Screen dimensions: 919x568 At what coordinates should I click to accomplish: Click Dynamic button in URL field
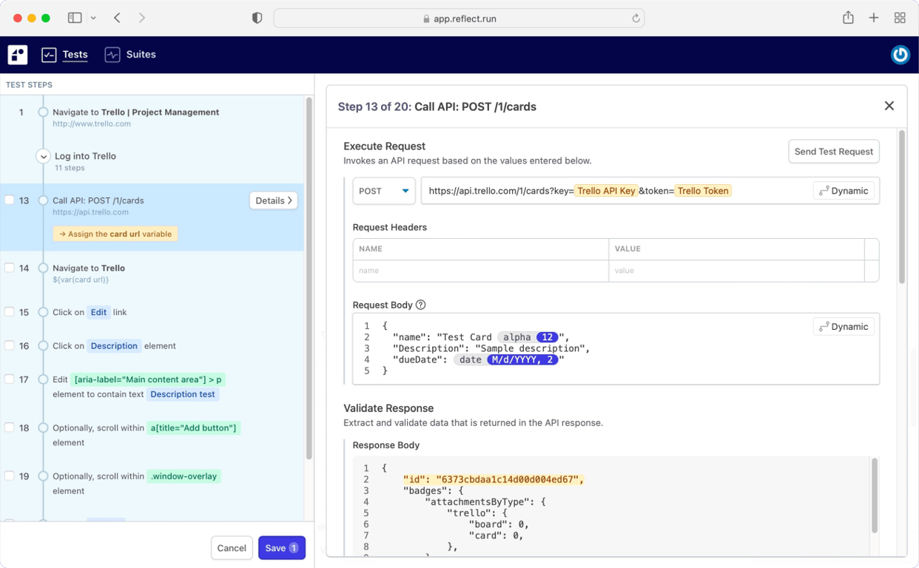pos(844,191)
